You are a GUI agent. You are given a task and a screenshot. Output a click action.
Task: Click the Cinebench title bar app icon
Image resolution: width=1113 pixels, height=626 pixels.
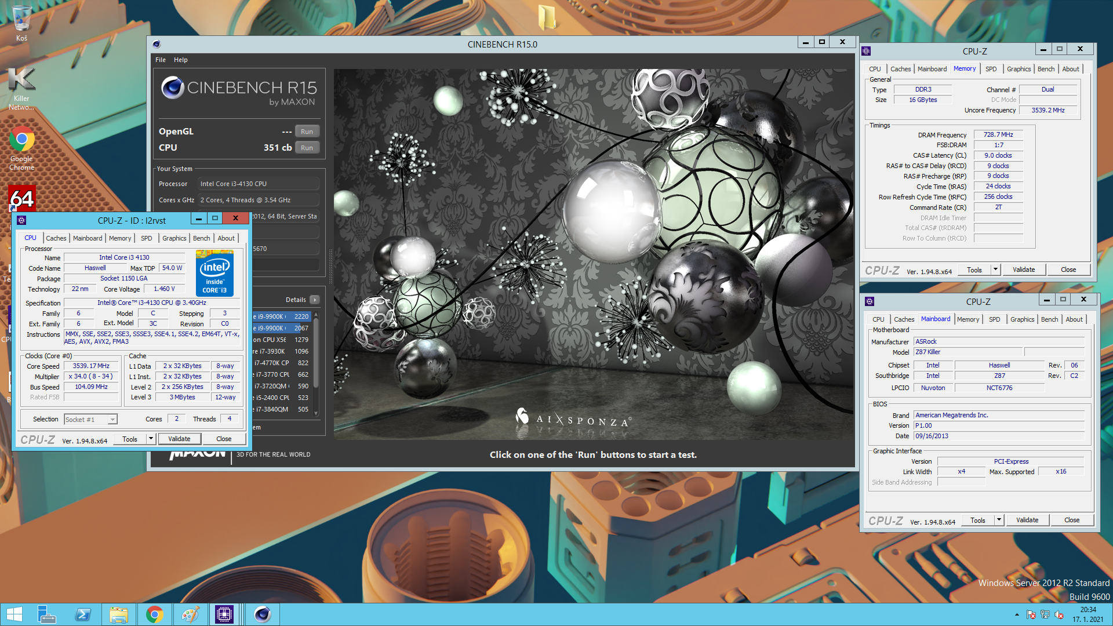click(157, 44)
